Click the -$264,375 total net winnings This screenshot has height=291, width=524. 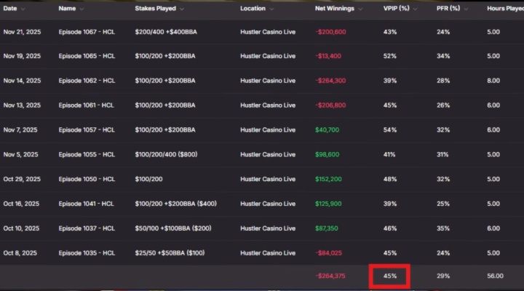[x=331, y=276]
